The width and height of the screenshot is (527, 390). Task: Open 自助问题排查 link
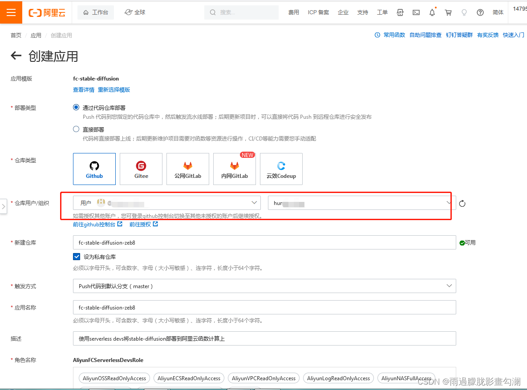click(425, 35)
